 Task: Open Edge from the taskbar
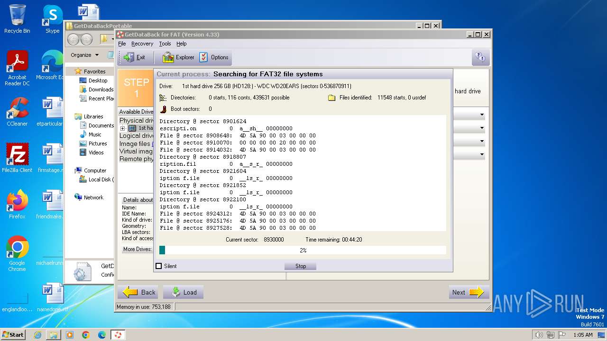click(x=102, y=335)
